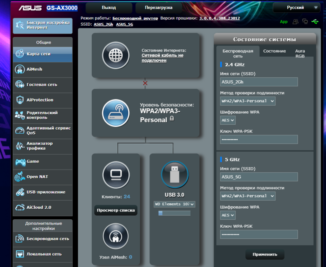
Task: Click the Game controller icon
Action: coord(20,161)
